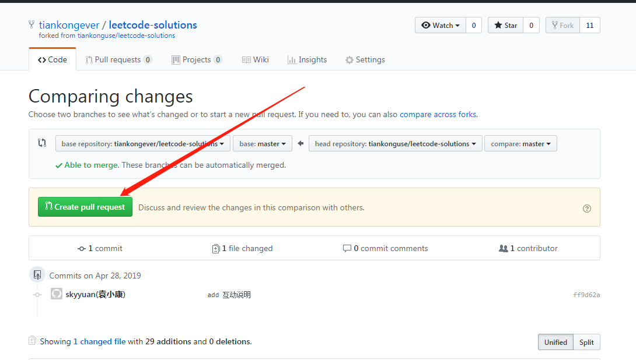Open leetcode-solutions repository link
Viewport: 636px width, 360px height.
[153, 25]
